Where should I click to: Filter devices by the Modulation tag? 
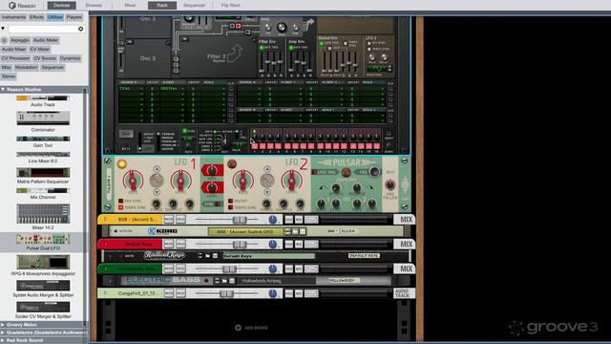click(x=26, y=68)
